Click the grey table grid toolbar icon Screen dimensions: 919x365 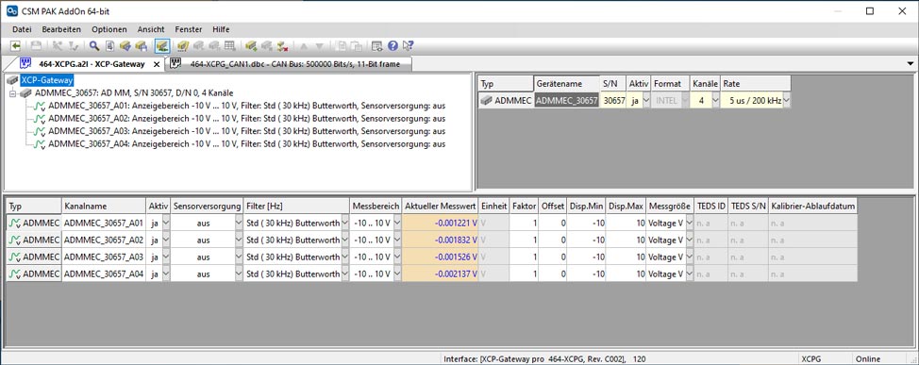[230, 45]
